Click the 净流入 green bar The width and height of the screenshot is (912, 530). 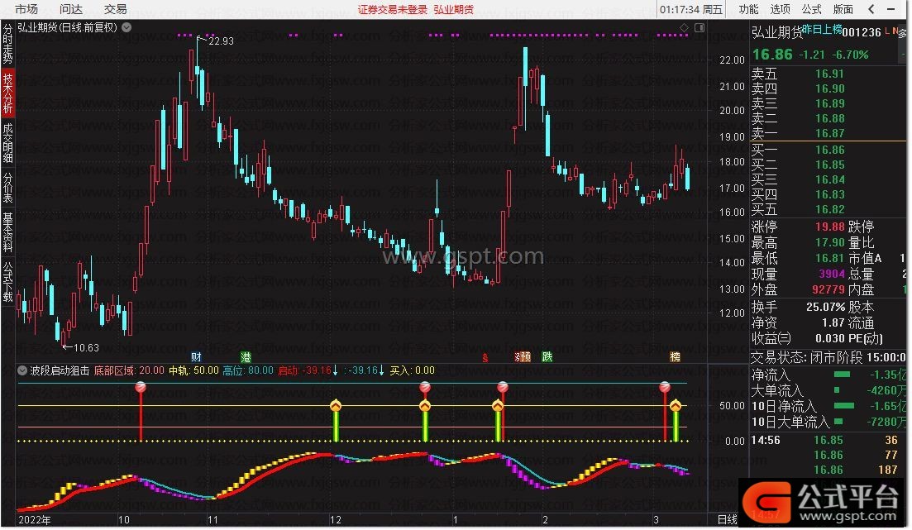tap(842, 375)
